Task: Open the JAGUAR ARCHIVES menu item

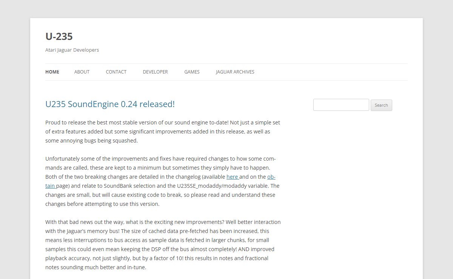Action: 235,72
